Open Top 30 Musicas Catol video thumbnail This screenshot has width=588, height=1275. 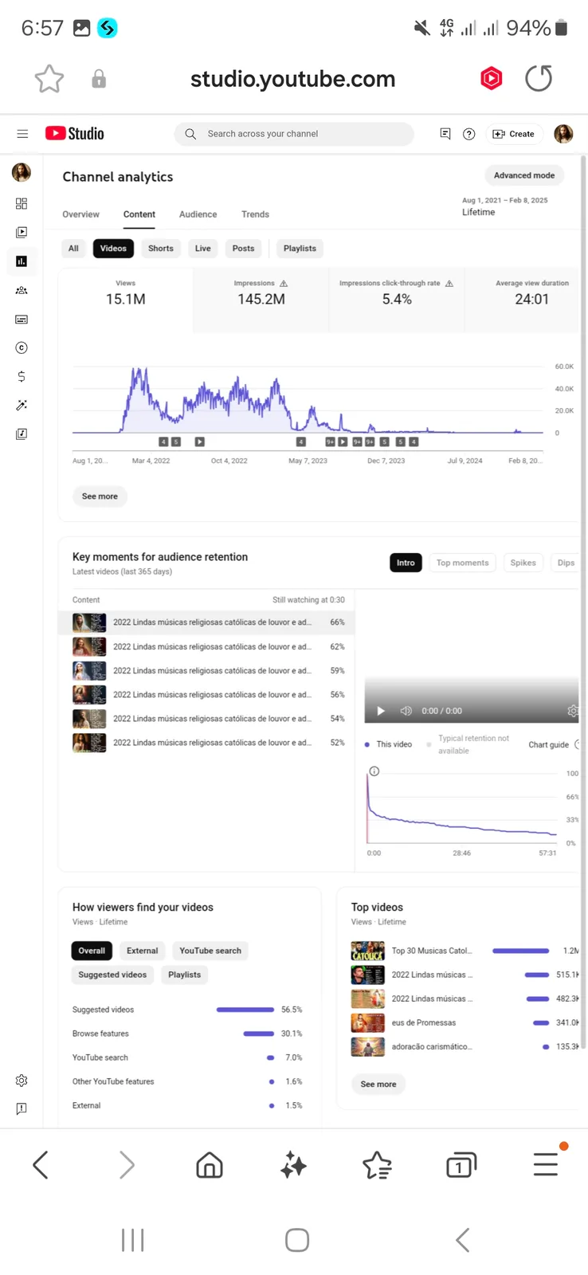(x=368, y=951)
